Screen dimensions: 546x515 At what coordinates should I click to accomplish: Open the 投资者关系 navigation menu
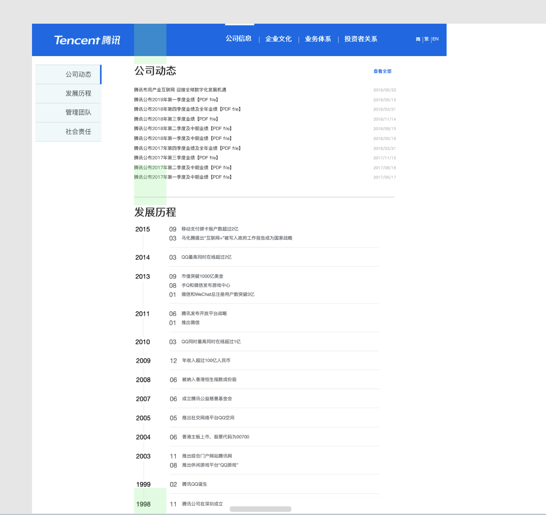361,39
